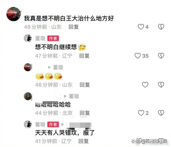Viewport: 171px width, 147px height.
Task: Open 董璇 mention in emoji reply
Action: coord(58,67)
